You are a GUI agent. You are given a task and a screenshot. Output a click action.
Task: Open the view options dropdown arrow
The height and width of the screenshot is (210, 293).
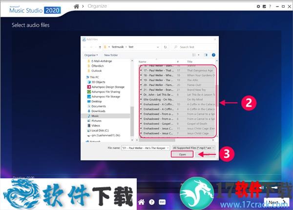198,55
